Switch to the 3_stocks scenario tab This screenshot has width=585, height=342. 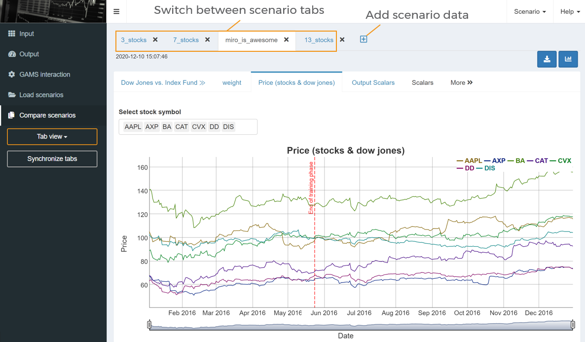tap(134, 40)
